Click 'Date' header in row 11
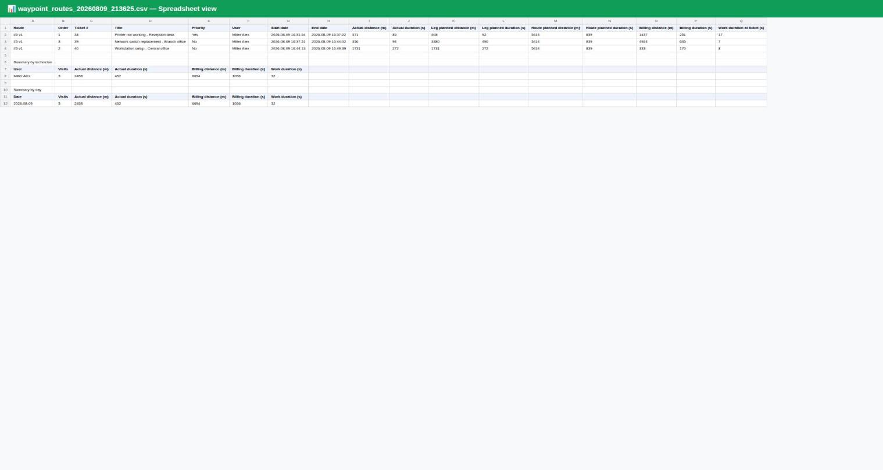The height and width of the screenshot is (470, 883). click(x=33, y=97)
